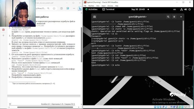194x109 pixels.
Task: Click the PDF vertical scrollbar thumb in Edge
Action: (x=82, y=45)
